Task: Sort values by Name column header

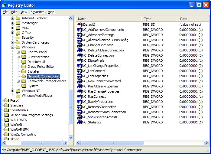Action: tap(109, 19)
